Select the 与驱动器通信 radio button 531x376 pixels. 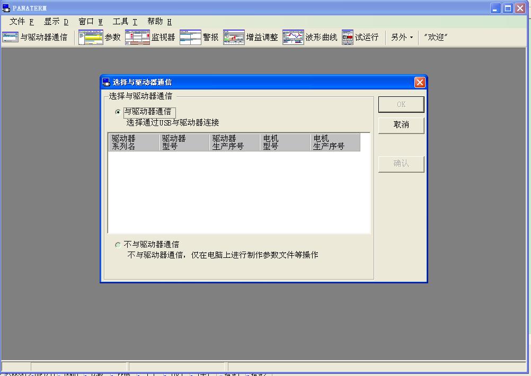pyautogui.click(x=118, y=112)
